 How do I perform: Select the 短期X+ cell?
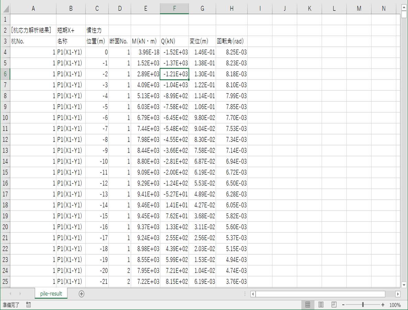tap(71, 30)
